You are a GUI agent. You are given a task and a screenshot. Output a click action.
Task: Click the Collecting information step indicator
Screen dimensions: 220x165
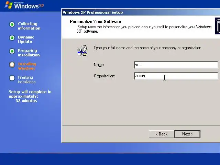click(12, 24)
